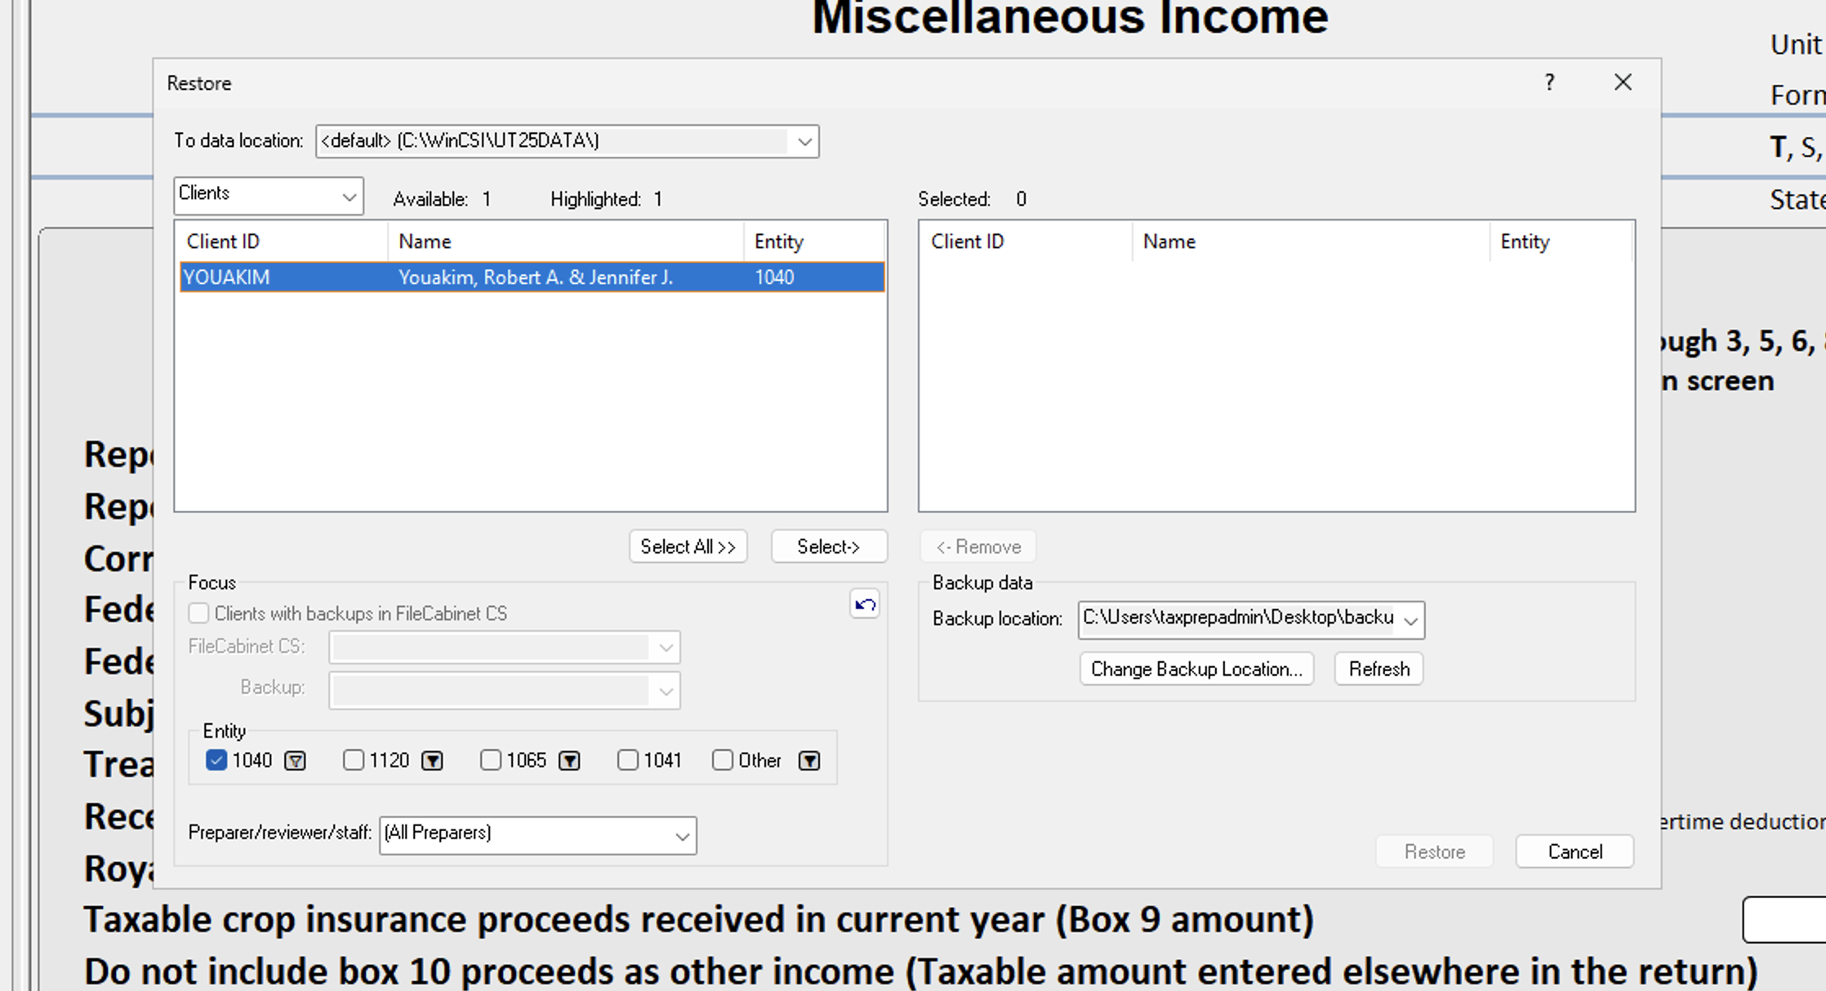This screenshot has height=991, width=1826.
Task: Enable the 1065 entity checkbox
Action: 491,761
